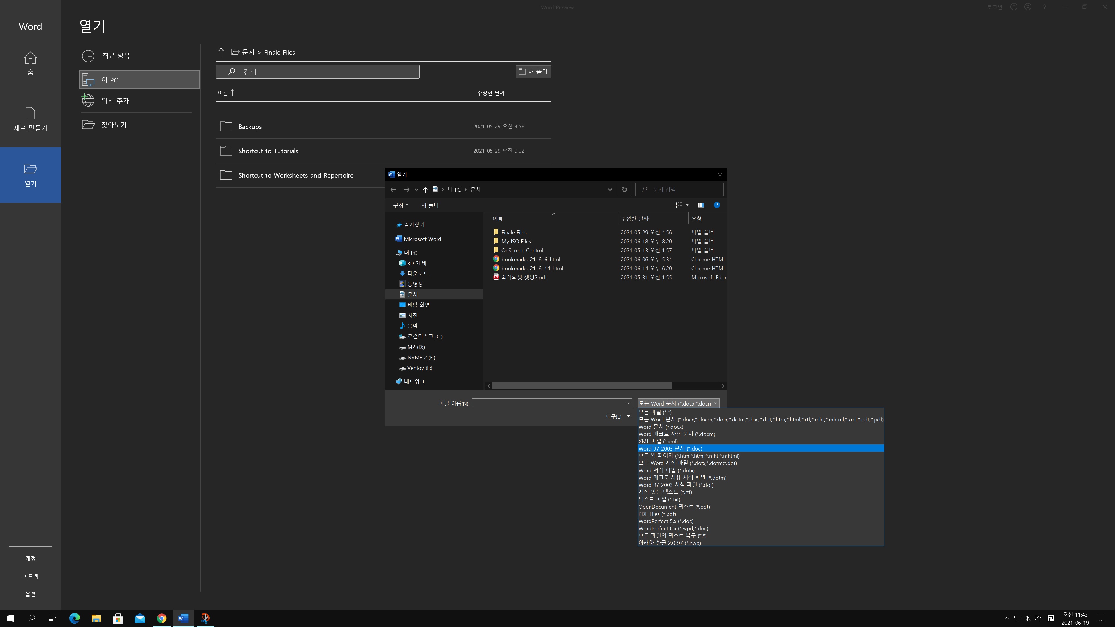Click the Word backstage search field

(x=317, y=71)
